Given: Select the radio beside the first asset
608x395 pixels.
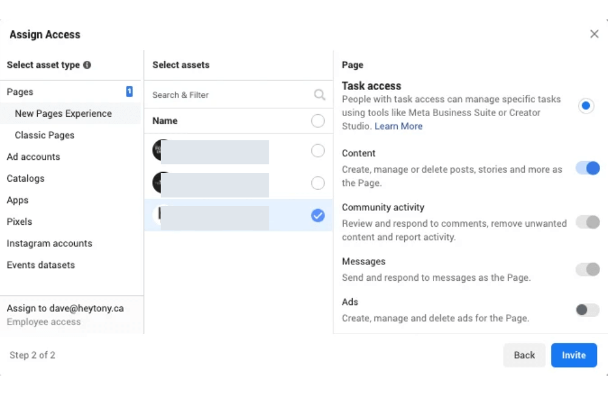Looking at the screenshot, I should click(x=317, y=151).
